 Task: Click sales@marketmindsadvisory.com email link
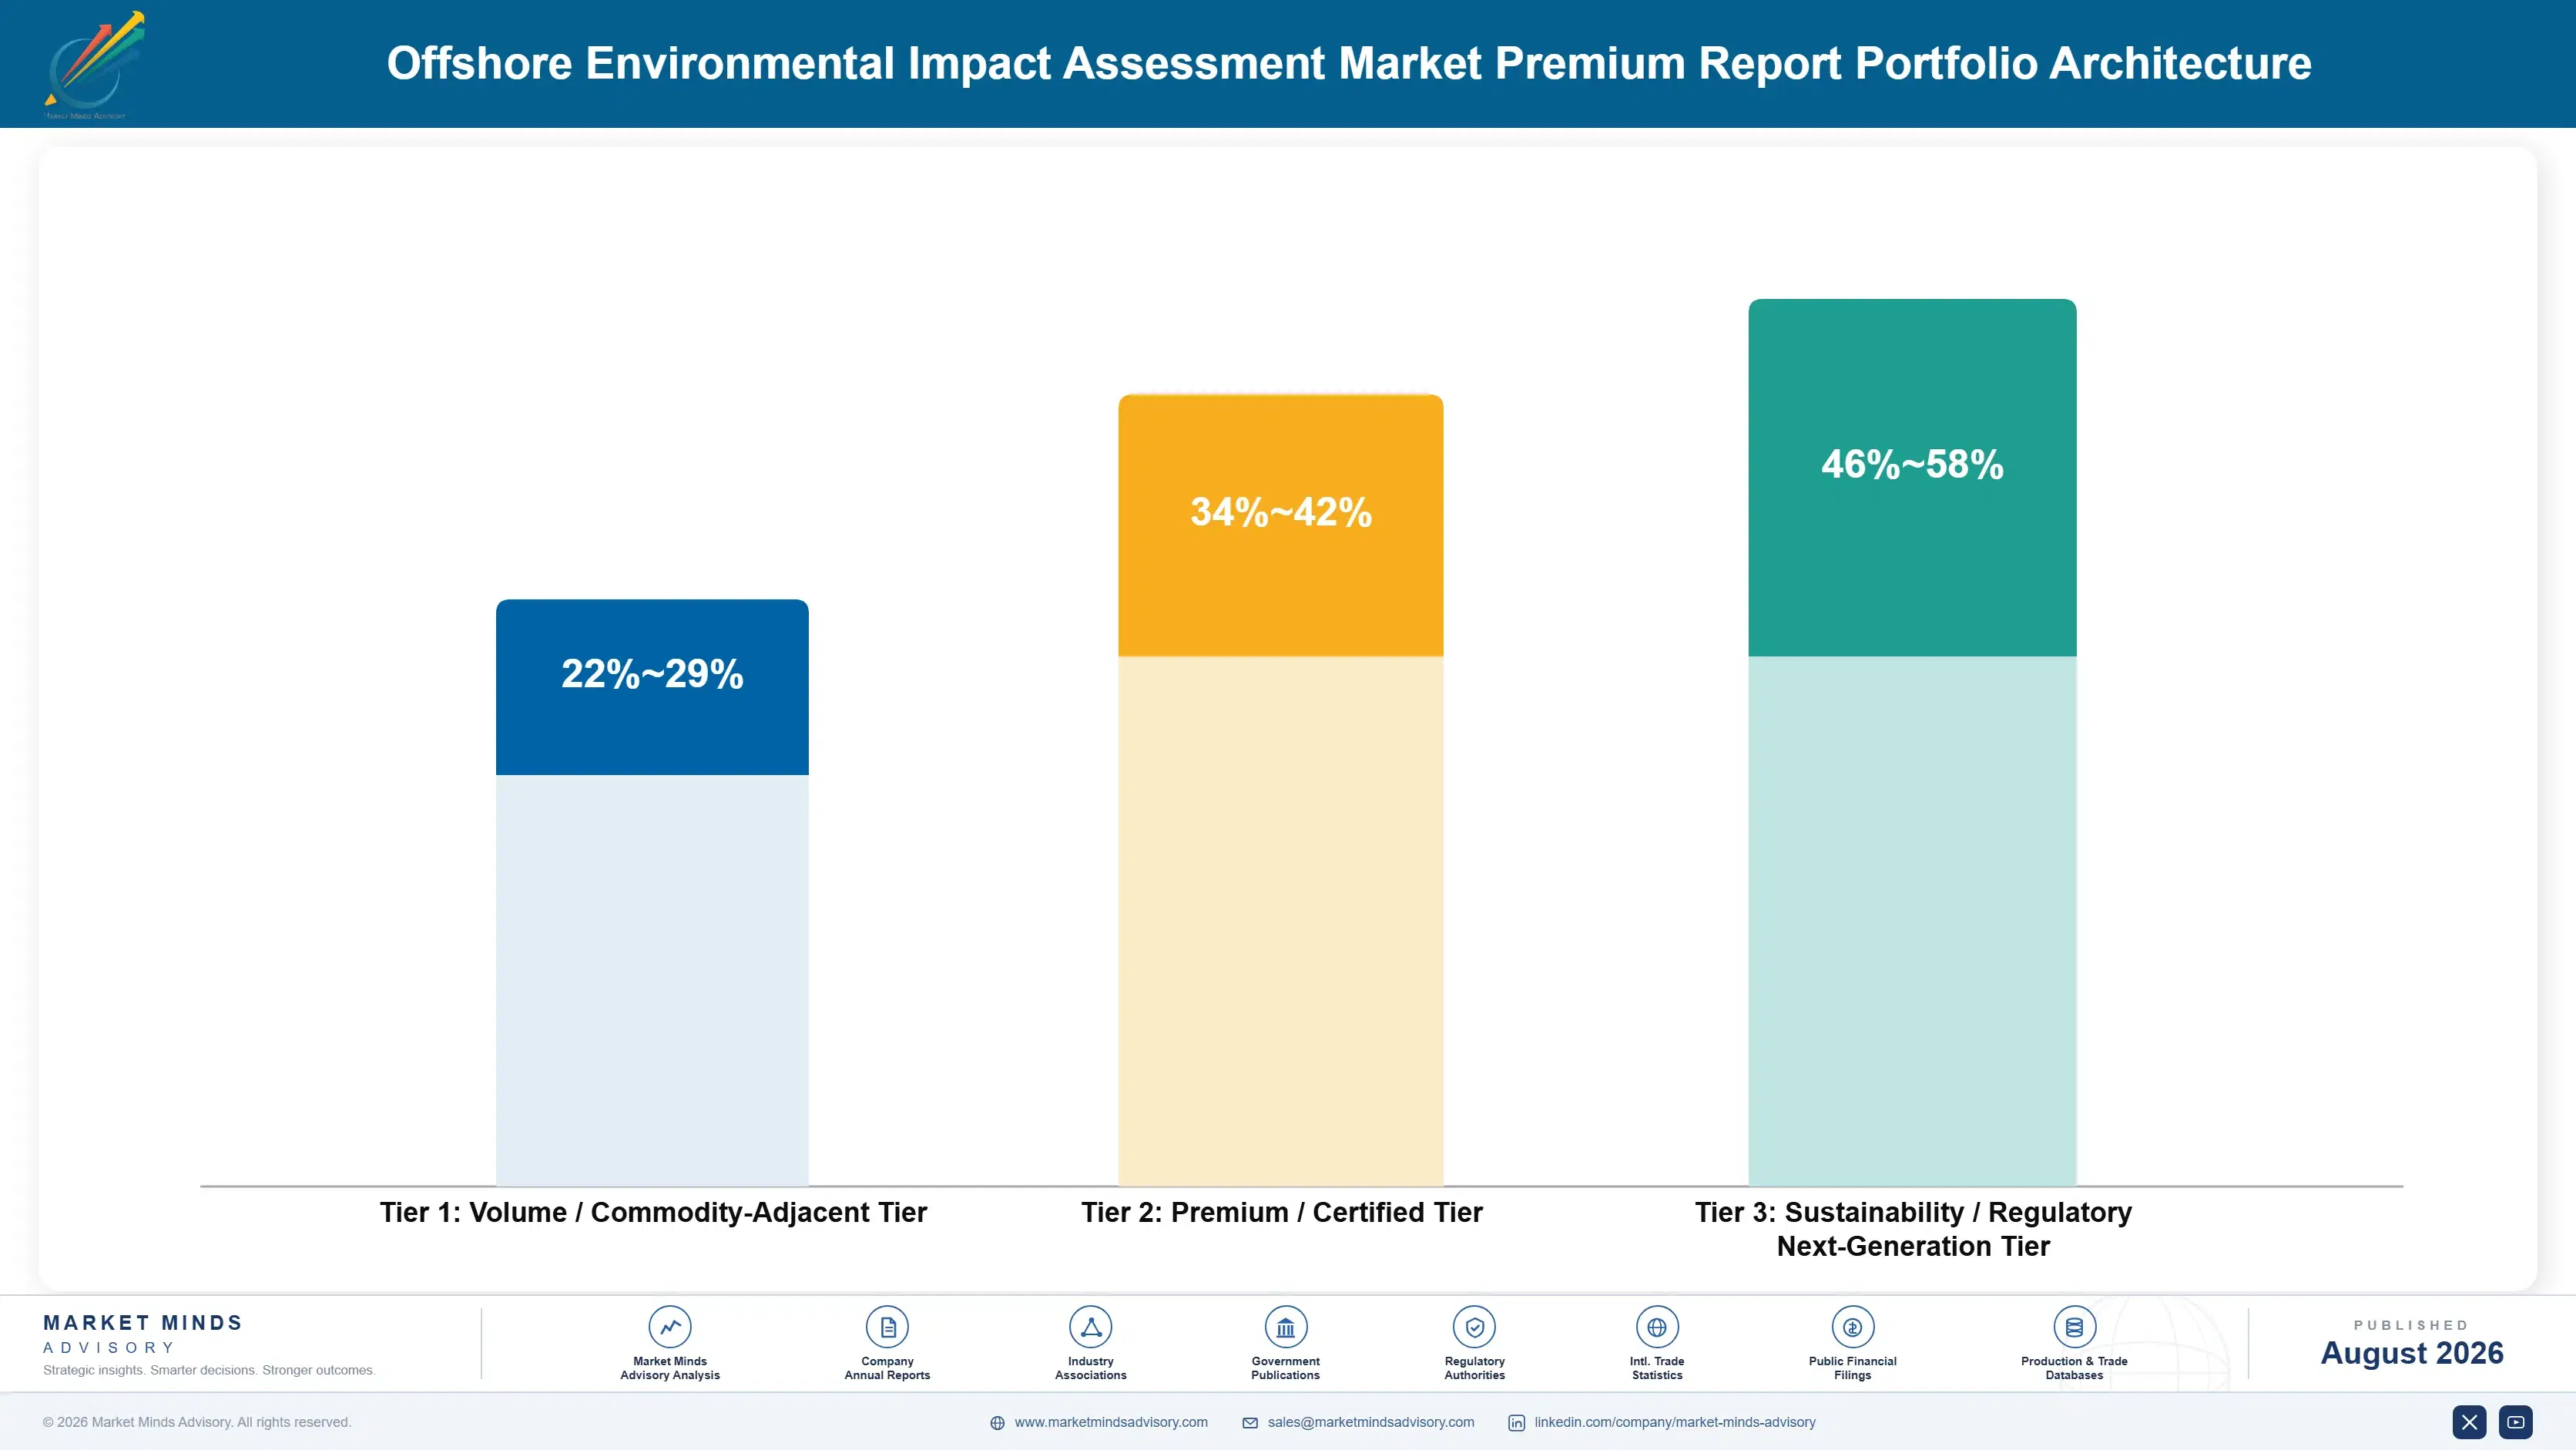(x=1371, y=1422)
